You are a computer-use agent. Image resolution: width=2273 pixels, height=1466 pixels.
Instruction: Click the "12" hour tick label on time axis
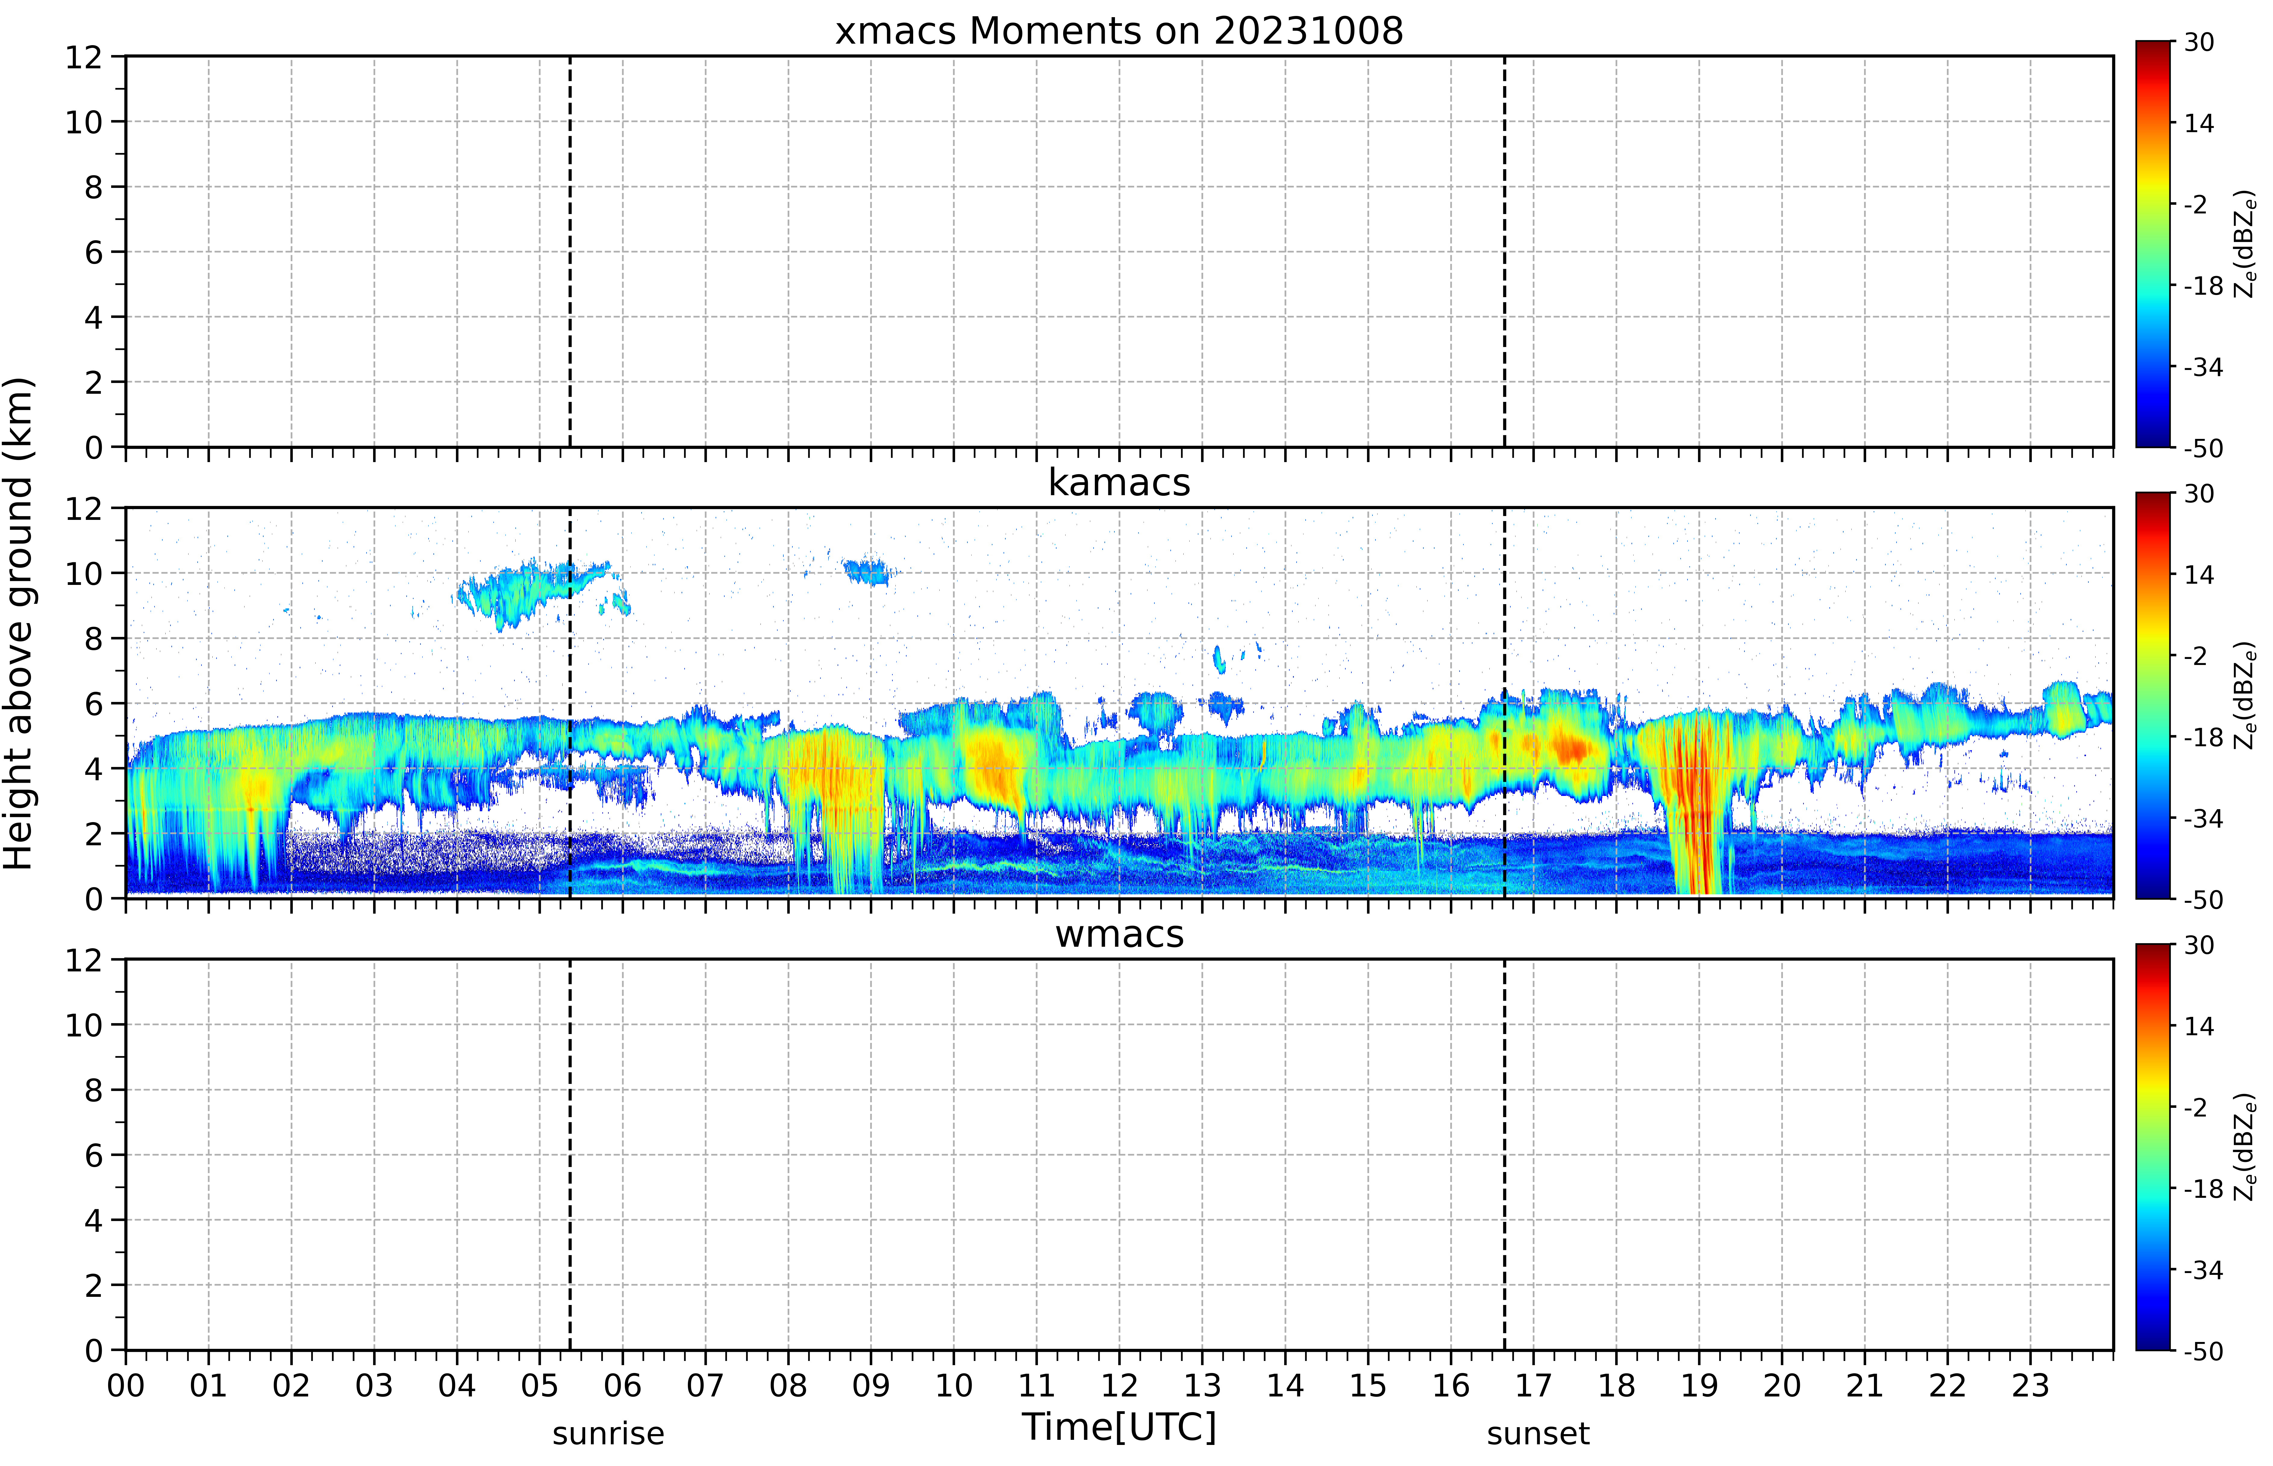[x=1120, y=1386]
